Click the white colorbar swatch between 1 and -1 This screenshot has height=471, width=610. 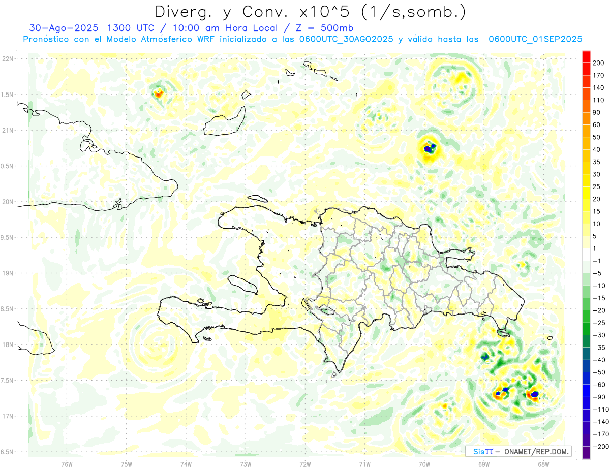(587, 255)
